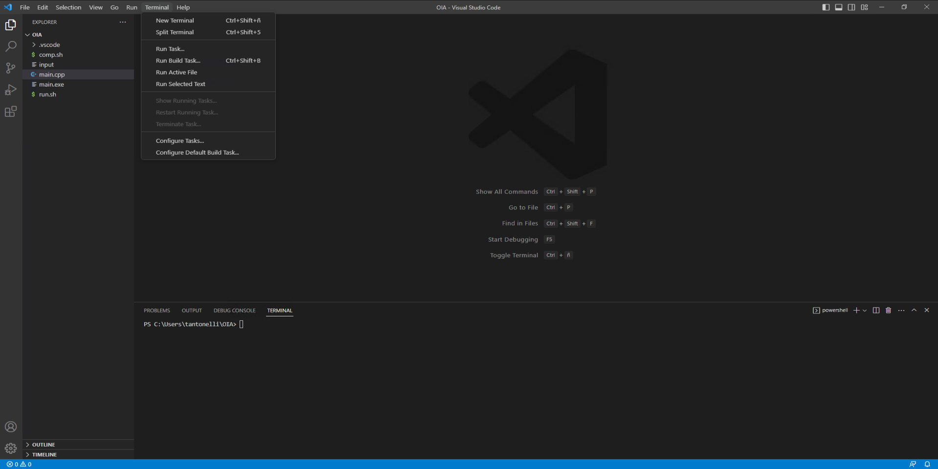Select the TERMINAL tab
Screen dimensions: 938x469
[280, 311]
